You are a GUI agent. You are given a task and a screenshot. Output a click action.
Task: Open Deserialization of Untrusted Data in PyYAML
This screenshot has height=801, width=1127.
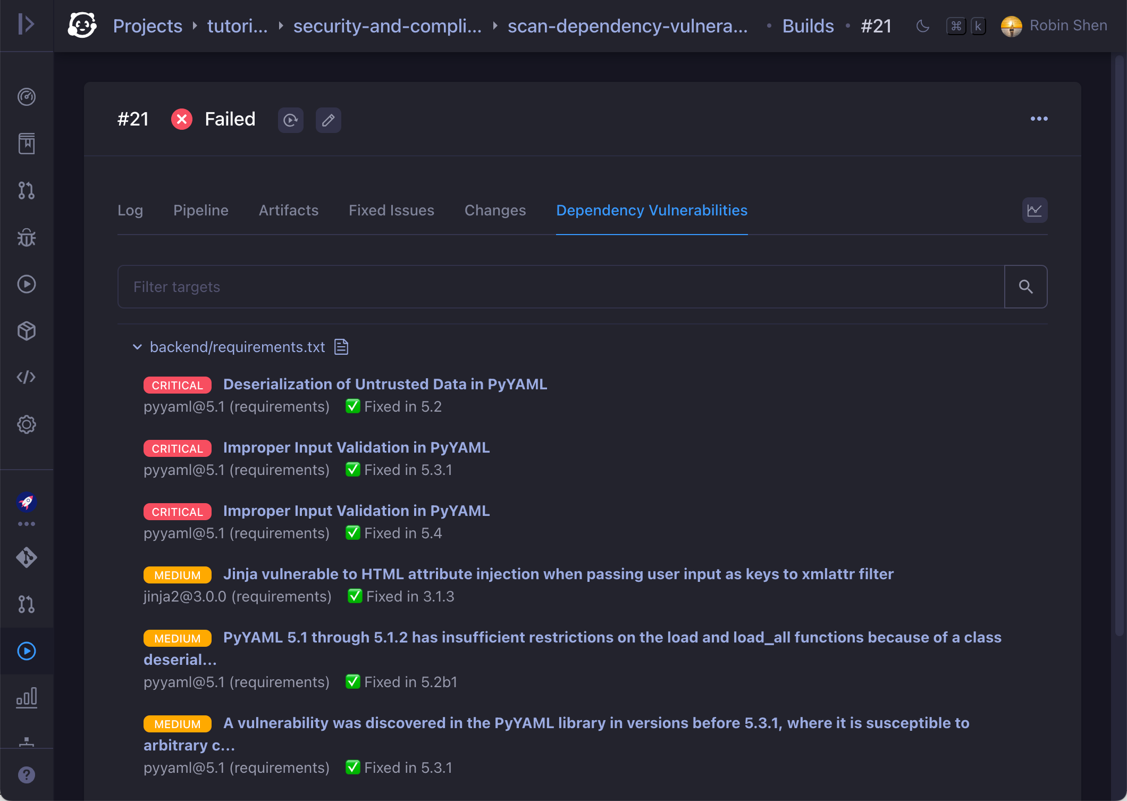coord(385,385)
